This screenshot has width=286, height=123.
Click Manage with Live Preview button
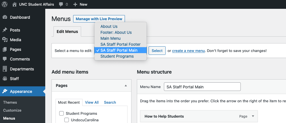(99, 19)
